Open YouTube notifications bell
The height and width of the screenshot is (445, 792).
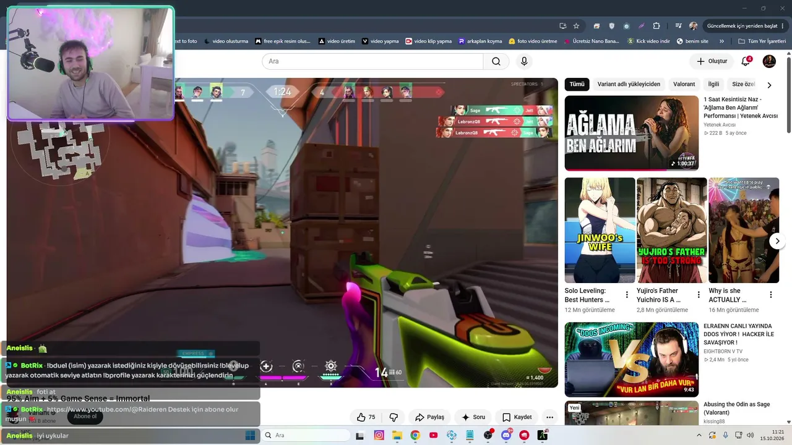tap(746, 61)
